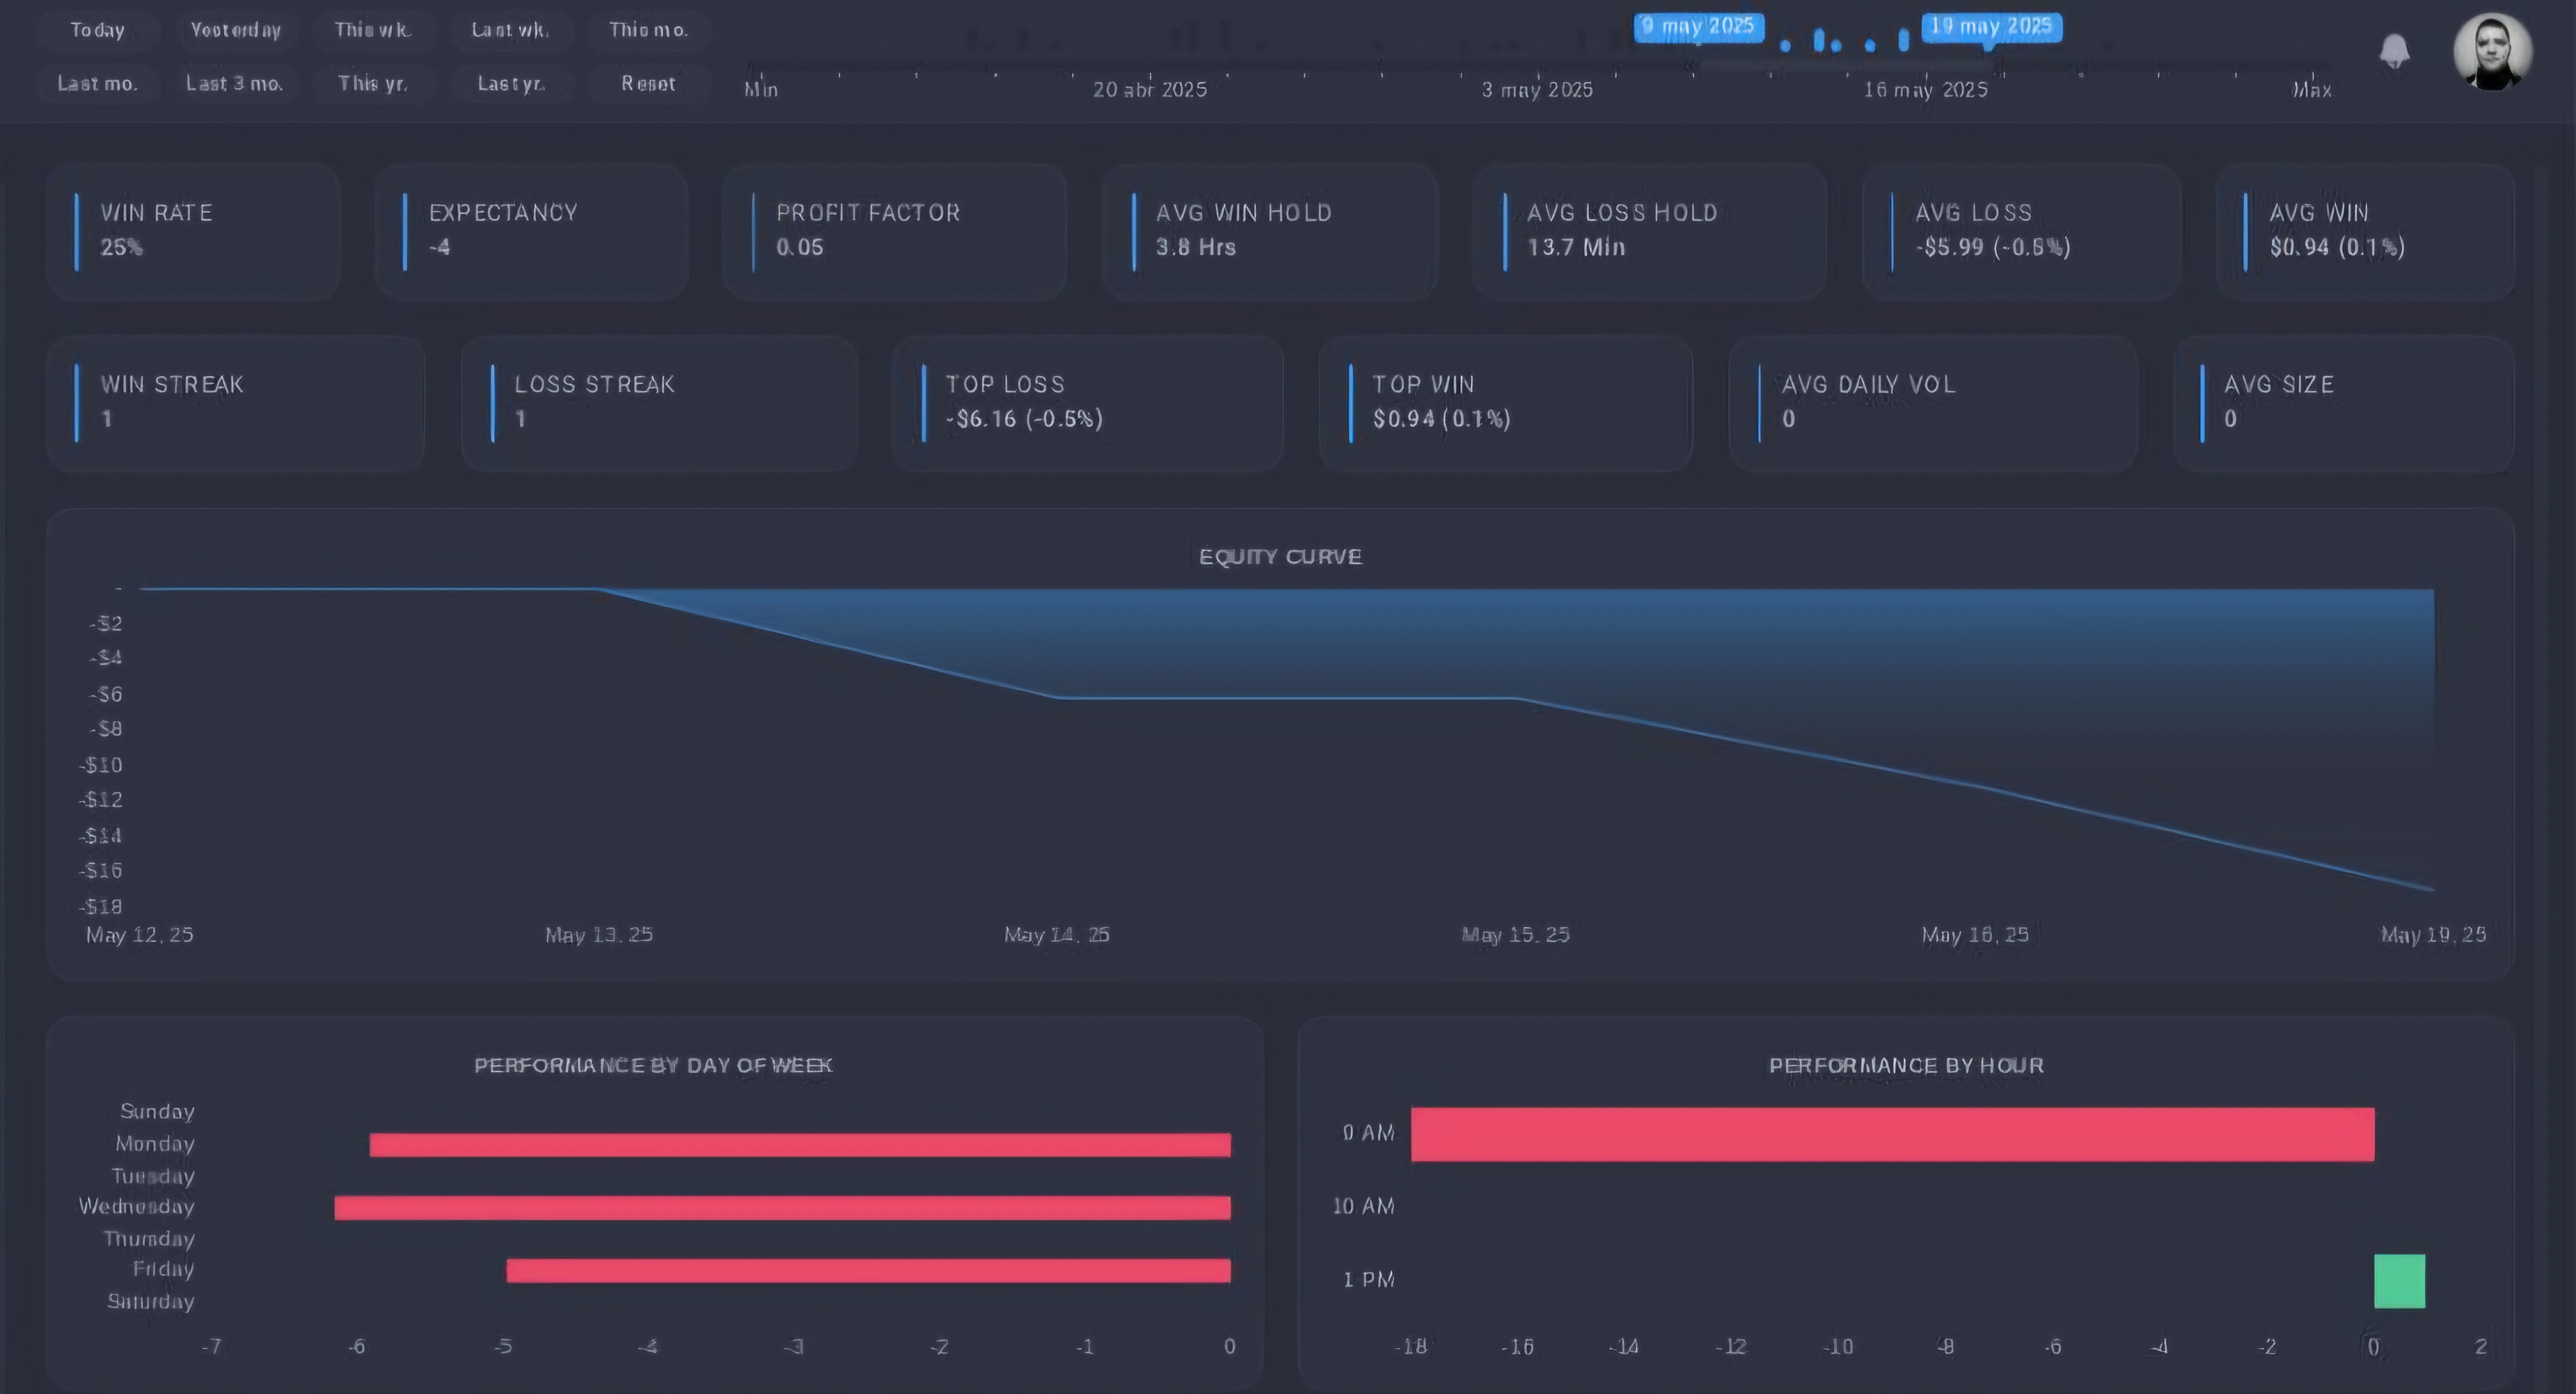
Task: Click the notification bell icon
Action: [2394, 50]
